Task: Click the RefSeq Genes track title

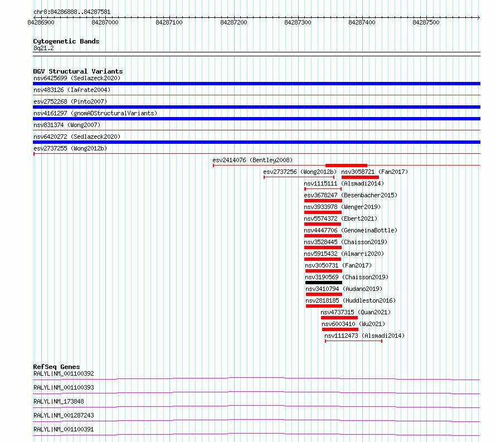Action: point(56,367)
